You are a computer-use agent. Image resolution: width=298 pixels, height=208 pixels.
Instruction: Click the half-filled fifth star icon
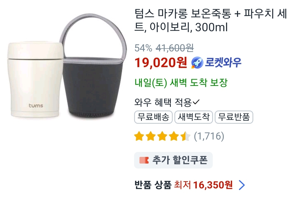tap(185, 136)
